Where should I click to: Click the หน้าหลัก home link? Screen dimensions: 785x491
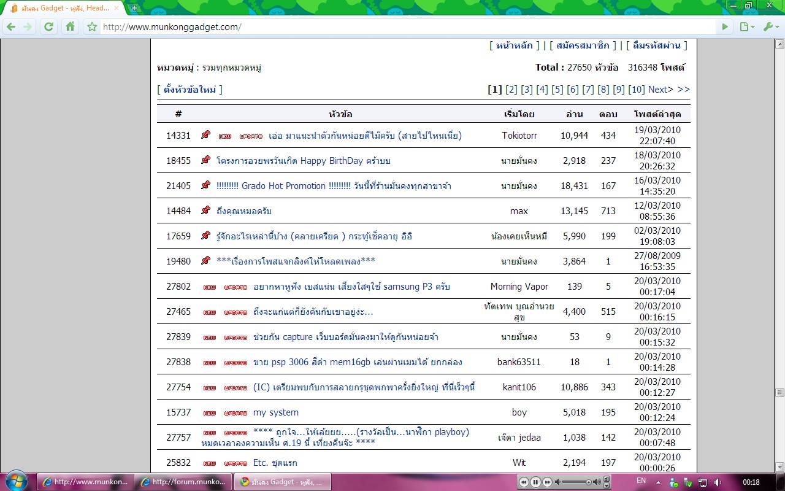[x=516, y=45]
